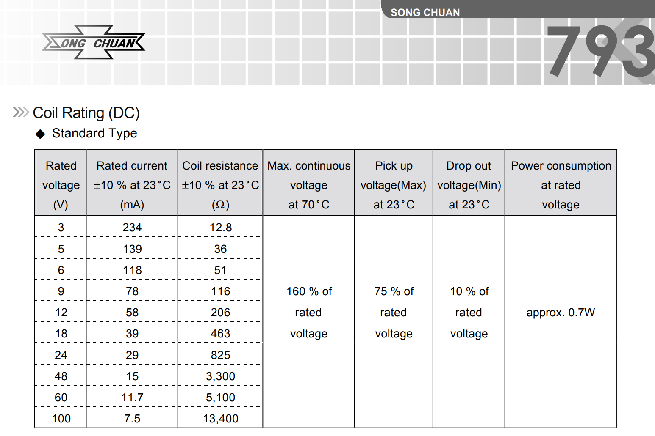655x436 pixels.
Task: Click the rated current value '15'
Action: click(132, 376)
